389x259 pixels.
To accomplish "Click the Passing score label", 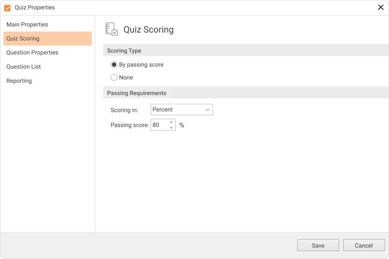I will [130, 125].
